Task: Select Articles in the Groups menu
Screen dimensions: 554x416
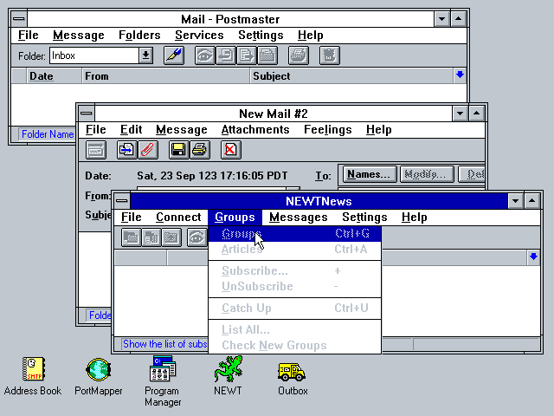Action: point(294,250)
